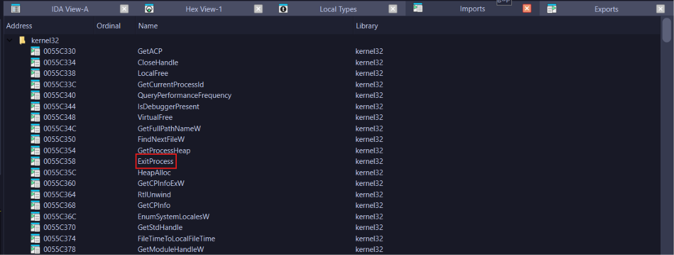674x255 pixels.
Task: Select the FileTimeToLocalFileTime import name
Action: click(x=176, y=238)
